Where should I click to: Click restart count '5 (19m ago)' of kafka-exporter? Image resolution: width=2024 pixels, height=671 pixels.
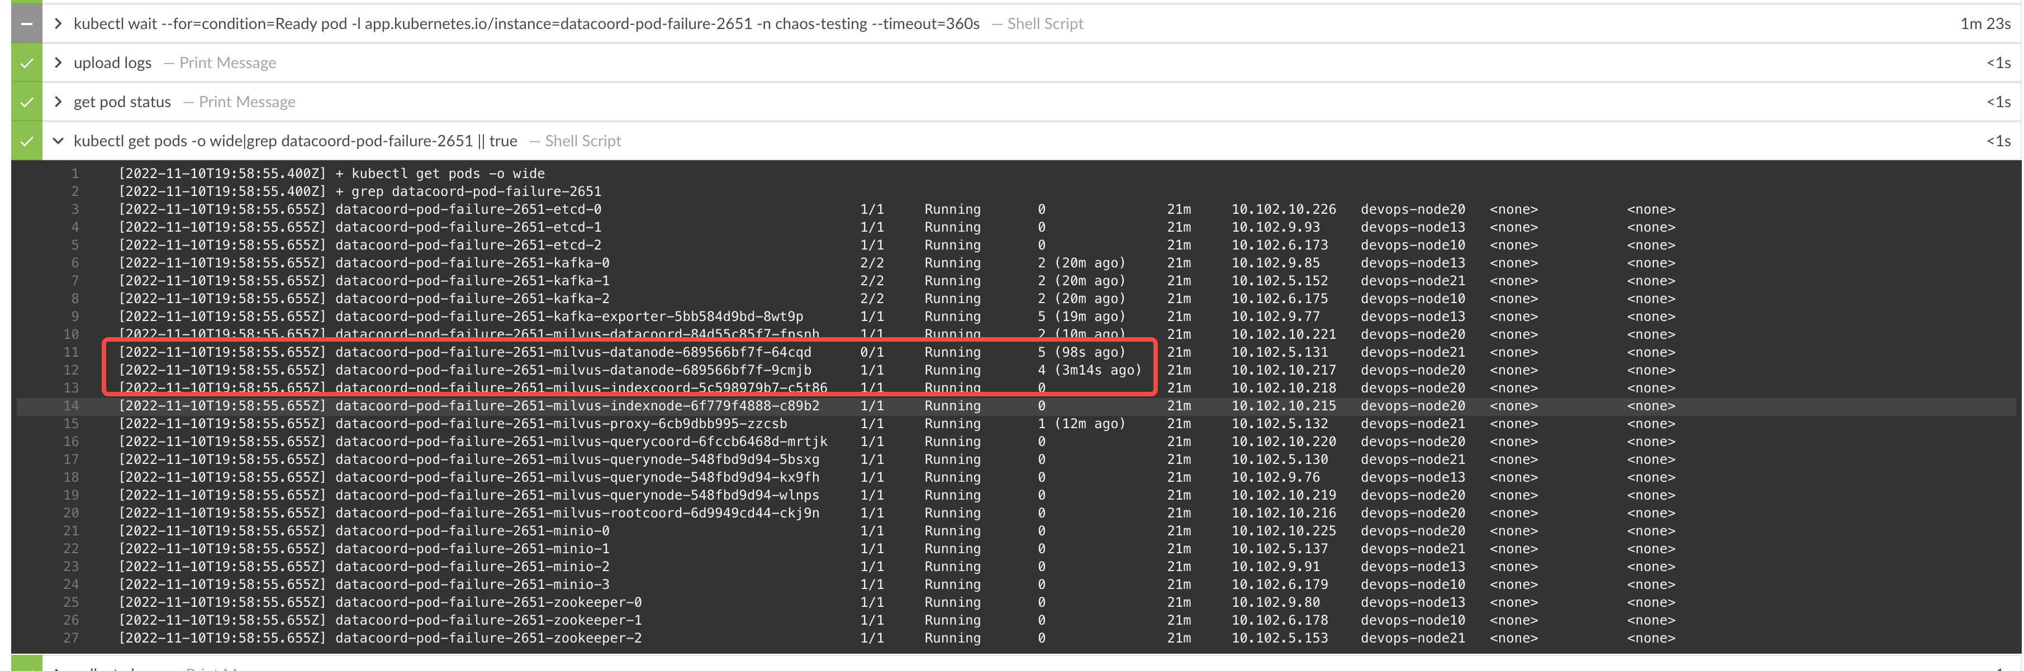1081,317
